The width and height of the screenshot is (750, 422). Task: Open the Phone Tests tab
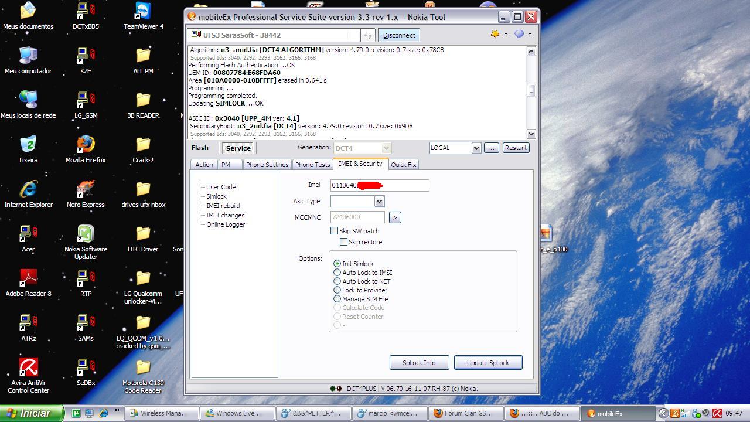pyautogui.click(x=312, y=165)
